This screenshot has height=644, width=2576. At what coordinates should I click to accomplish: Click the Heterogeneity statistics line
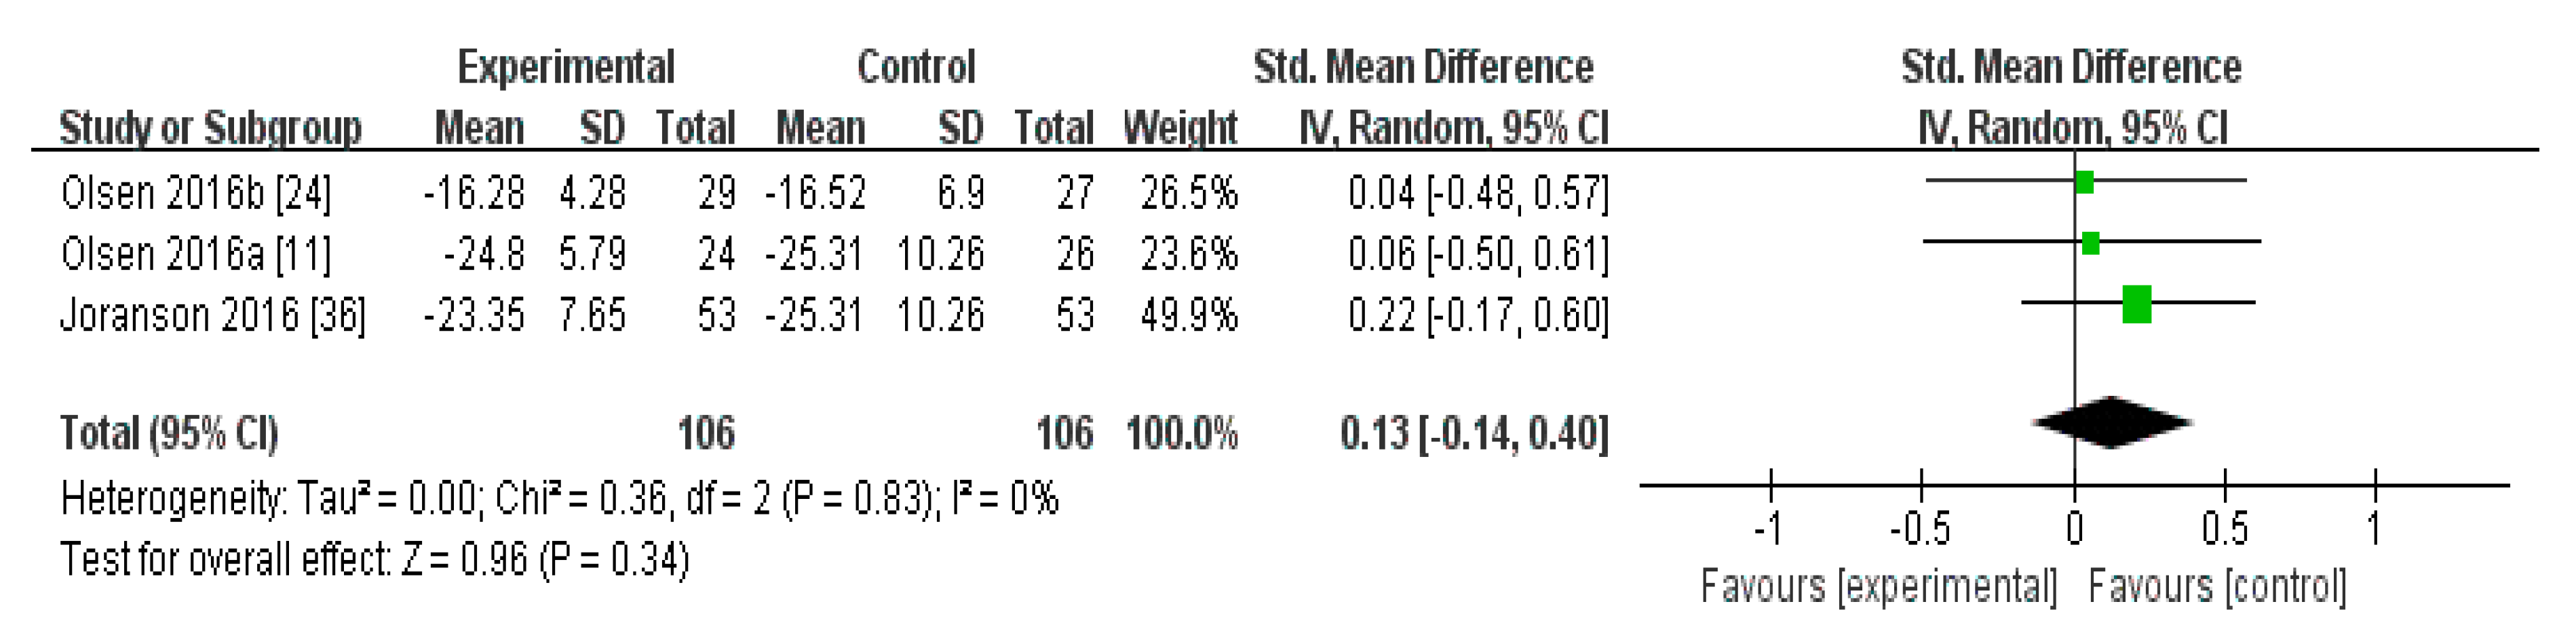559,497
